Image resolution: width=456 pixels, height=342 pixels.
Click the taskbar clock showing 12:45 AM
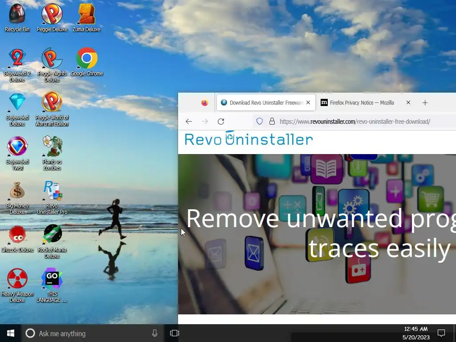(x=416, y=333)
